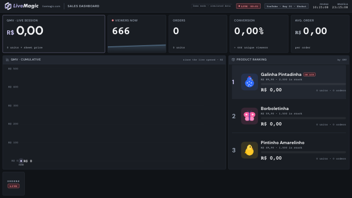
Task: Click the Borboletinha sales progress bar
Action: pos(303,118)
